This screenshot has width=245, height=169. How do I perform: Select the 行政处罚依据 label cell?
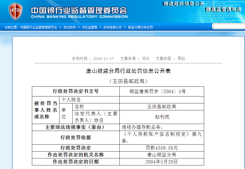click(x=76, y=138)
